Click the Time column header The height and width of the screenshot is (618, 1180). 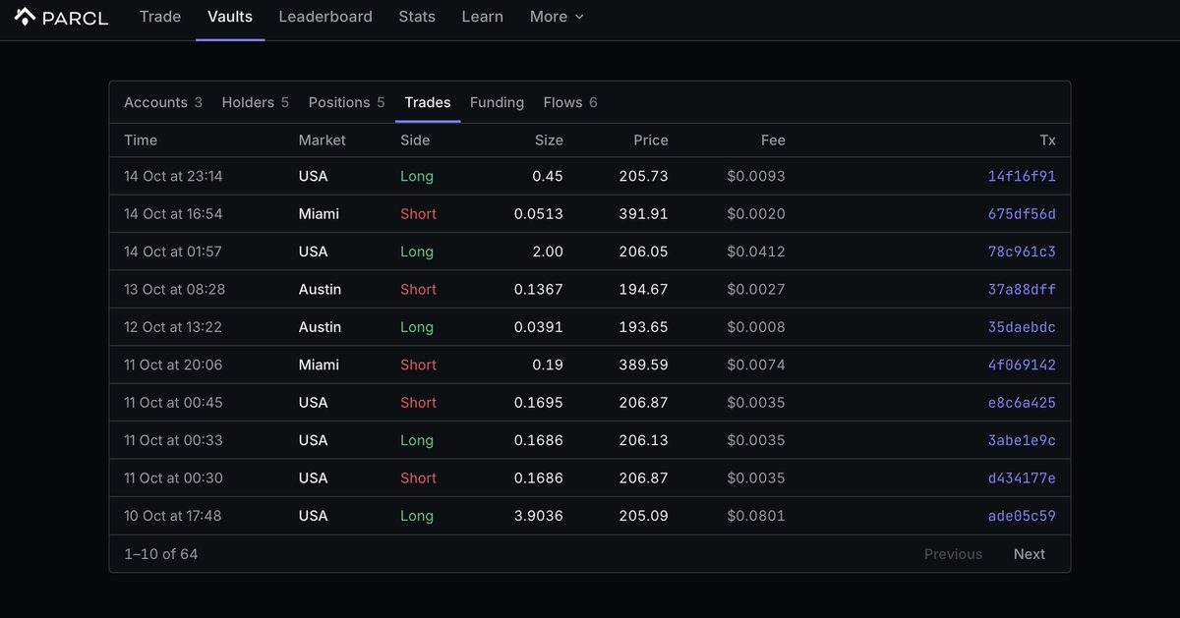pyautogui.click(x=141, y=140)
